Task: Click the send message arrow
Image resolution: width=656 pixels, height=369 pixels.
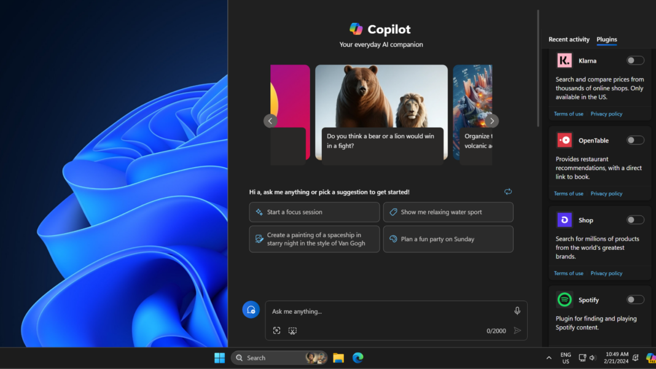Action: 517,330
